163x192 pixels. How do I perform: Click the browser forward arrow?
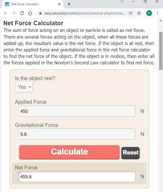14,13
